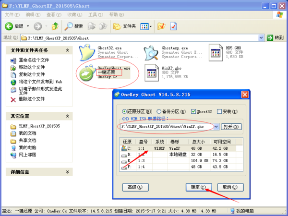Uncheck the Ghost32 checkbox
Viewport: 288px width, 216px height.
(x=193, y=111)
